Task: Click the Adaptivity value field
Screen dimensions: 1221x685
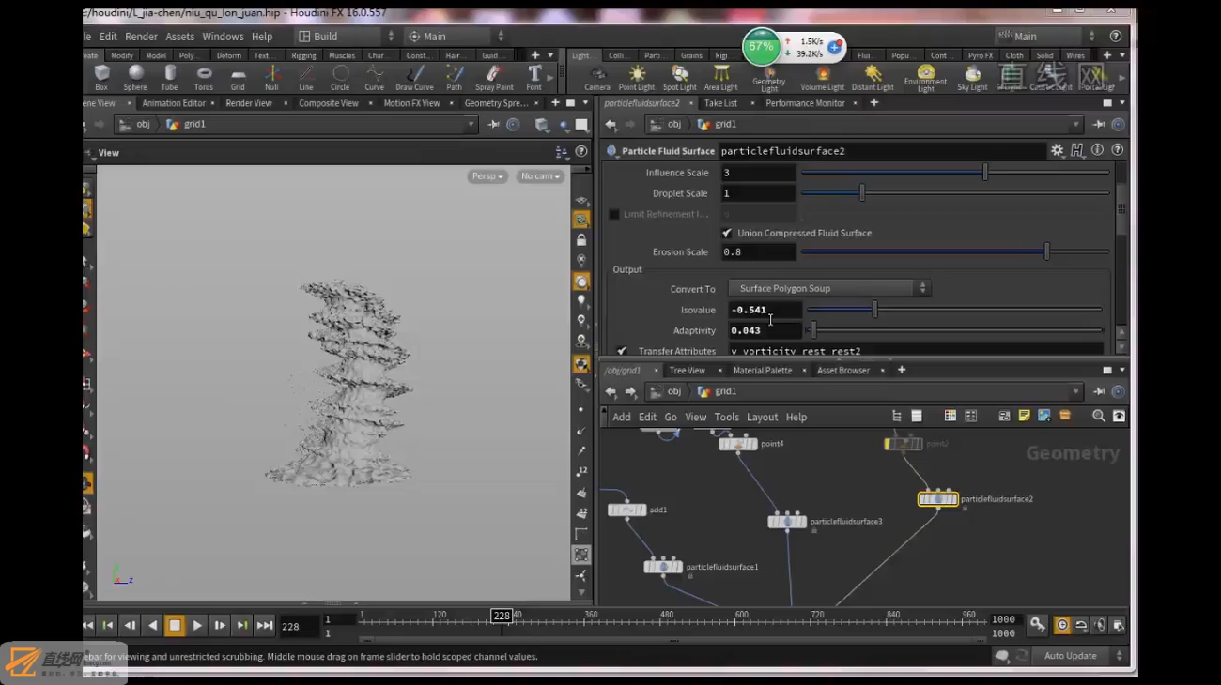Action: 765,330
